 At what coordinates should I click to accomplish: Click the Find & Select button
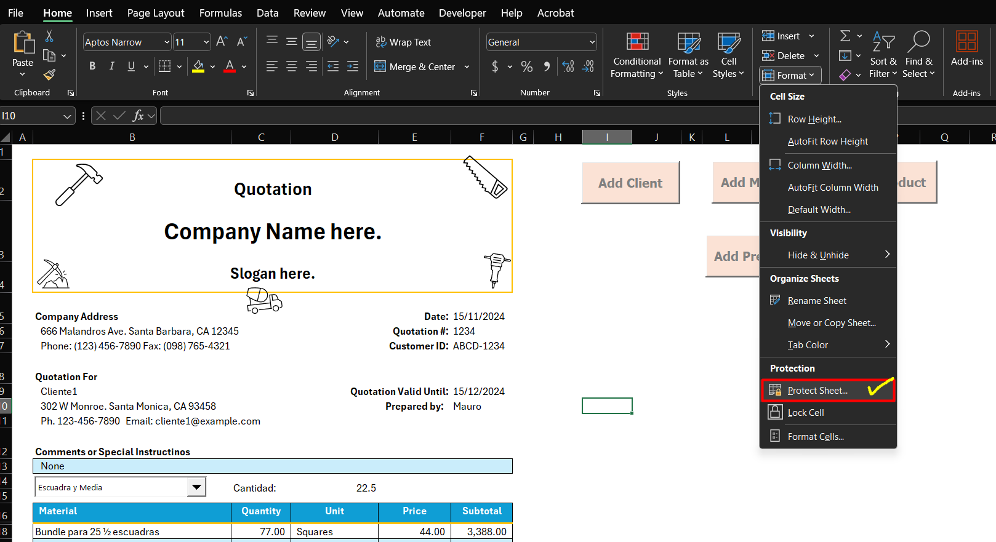point(918,55)
